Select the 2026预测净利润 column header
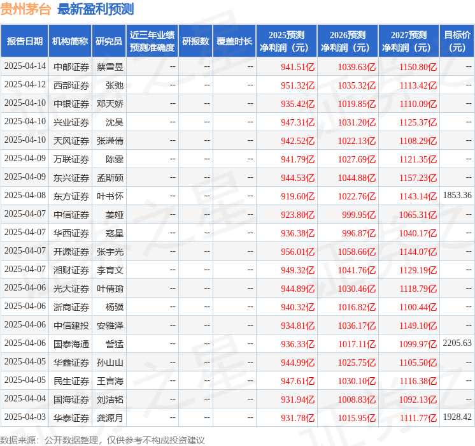This screenshot has width=475, height=446. coord(348,41)
